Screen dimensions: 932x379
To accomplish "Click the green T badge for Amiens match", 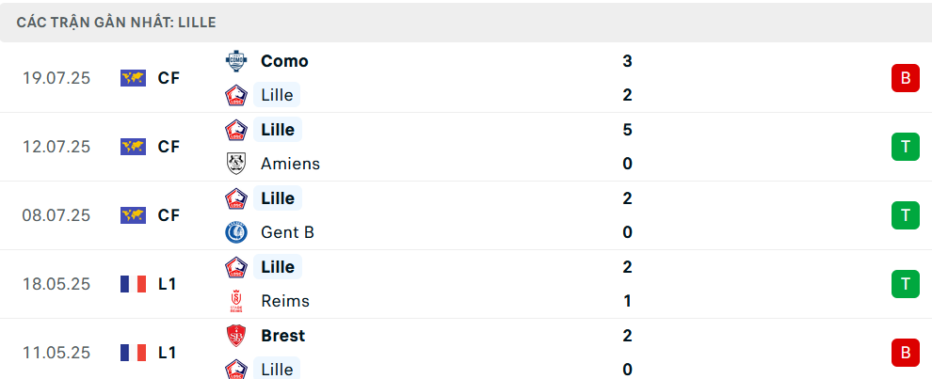I will click(906, 146).
